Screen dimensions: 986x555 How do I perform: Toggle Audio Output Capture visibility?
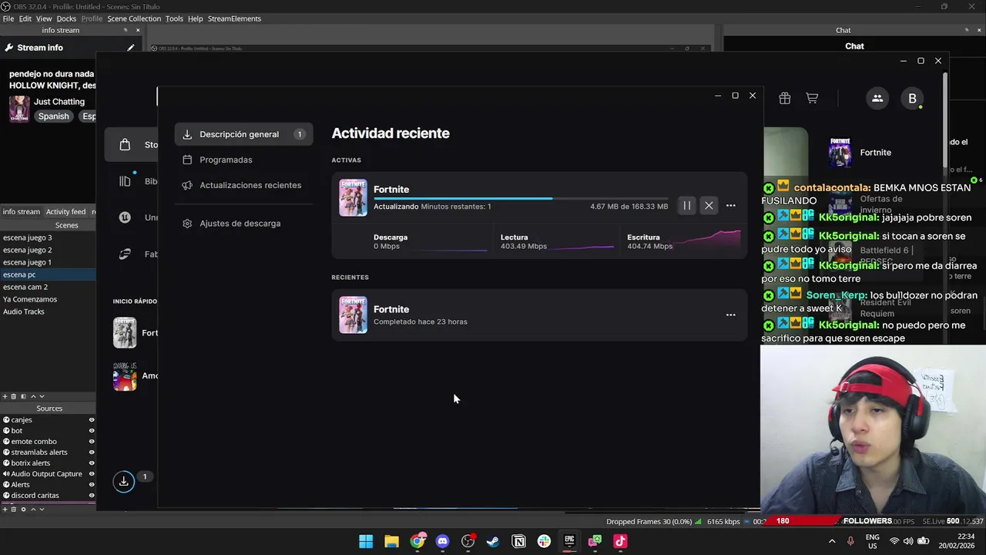click(x=92, y=474)
